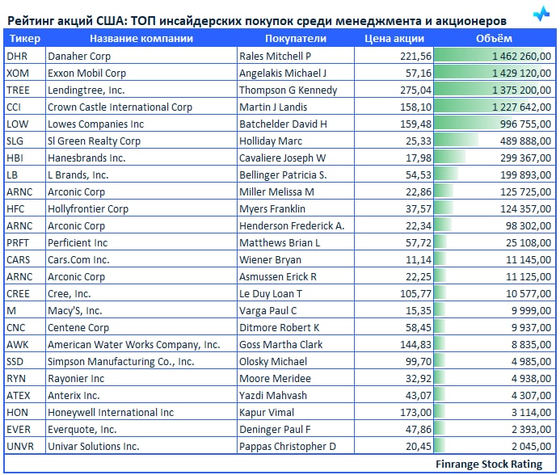
Task: Select buyer Myers Franklin
Action: pos(296,208)
